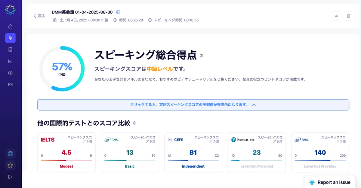Click the gift box icon in sidebar

[x=10, y=154]
